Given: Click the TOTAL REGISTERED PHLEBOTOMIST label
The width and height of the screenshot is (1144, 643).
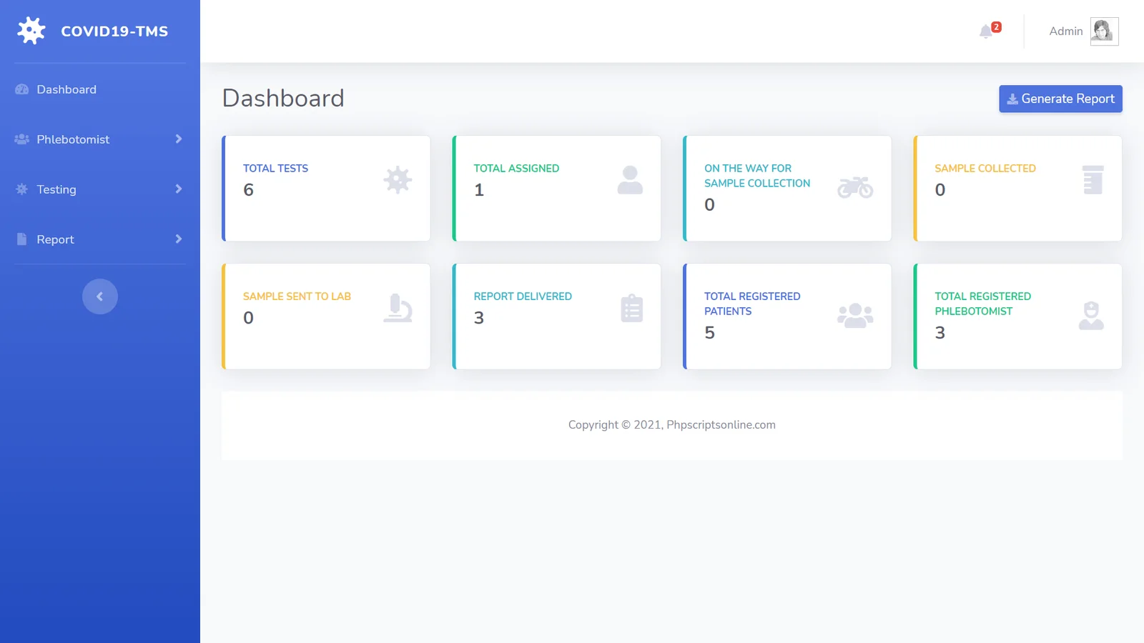Looking at the screenshot, I should coord(983,304).
